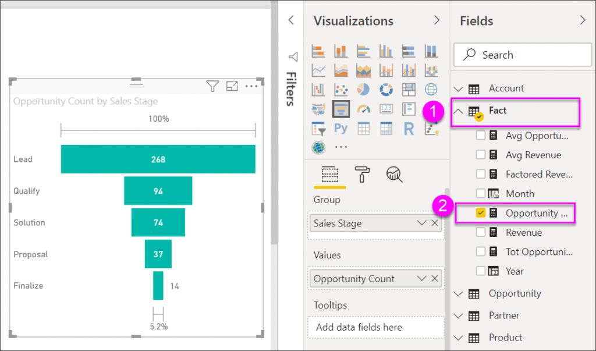The height and width of the screenshot is (351, 596).
Task: Check the Factored Reve... field checkbox
Action: pos(480,174)
